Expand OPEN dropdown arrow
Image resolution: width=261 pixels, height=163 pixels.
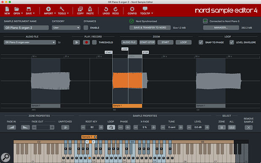[22, 13]
